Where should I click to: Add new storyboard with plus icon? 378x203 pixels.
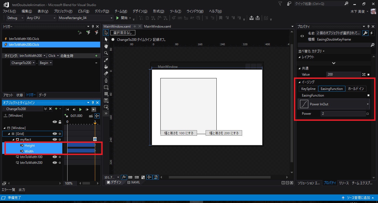pyautogui.click(x=56, y=109)
